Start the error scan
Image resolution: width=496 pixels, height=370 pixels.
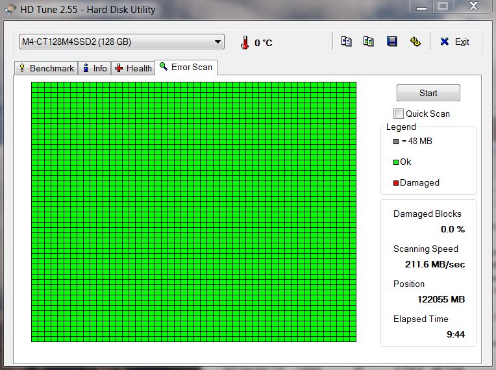428,93
